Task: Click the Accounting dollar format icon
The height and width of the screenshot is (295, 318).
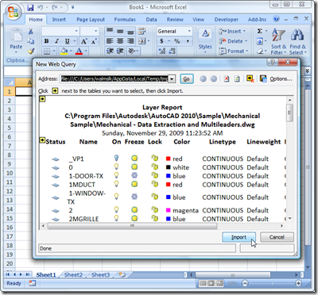Action: [161, 41]
